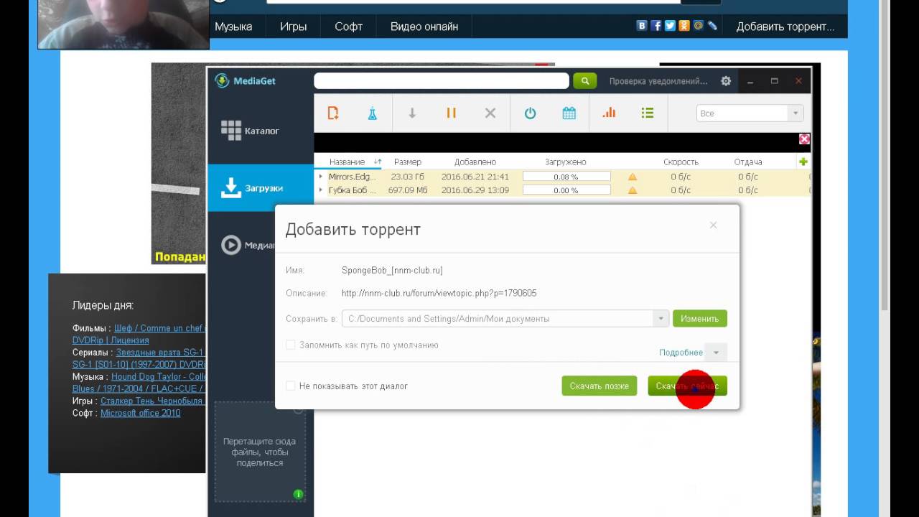Click the green Изменить button
This screenshot has height=517, width=919.
point(700,318)
